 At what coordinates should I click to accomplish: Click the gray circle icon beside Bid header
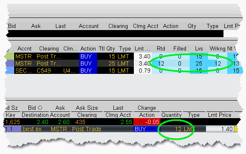click(x=40, y=108)
